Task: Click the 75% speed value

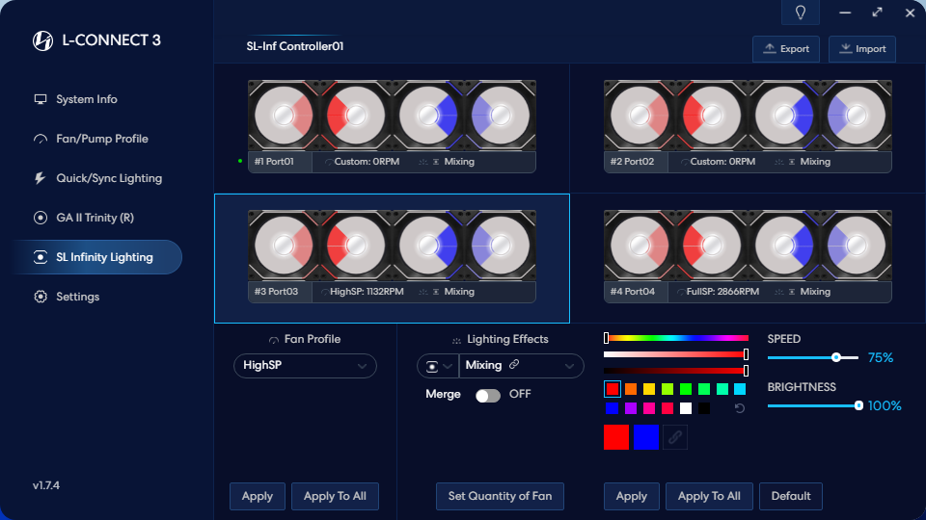Action: coord(880,358)
